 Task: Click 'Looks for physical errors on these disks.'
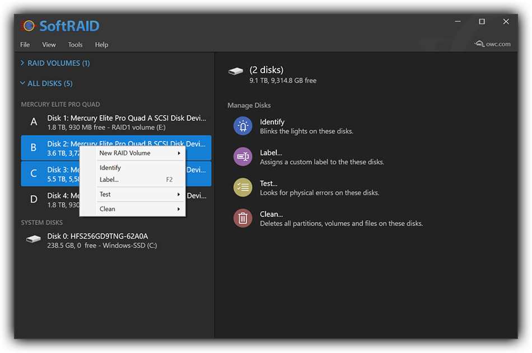[320, 192]
